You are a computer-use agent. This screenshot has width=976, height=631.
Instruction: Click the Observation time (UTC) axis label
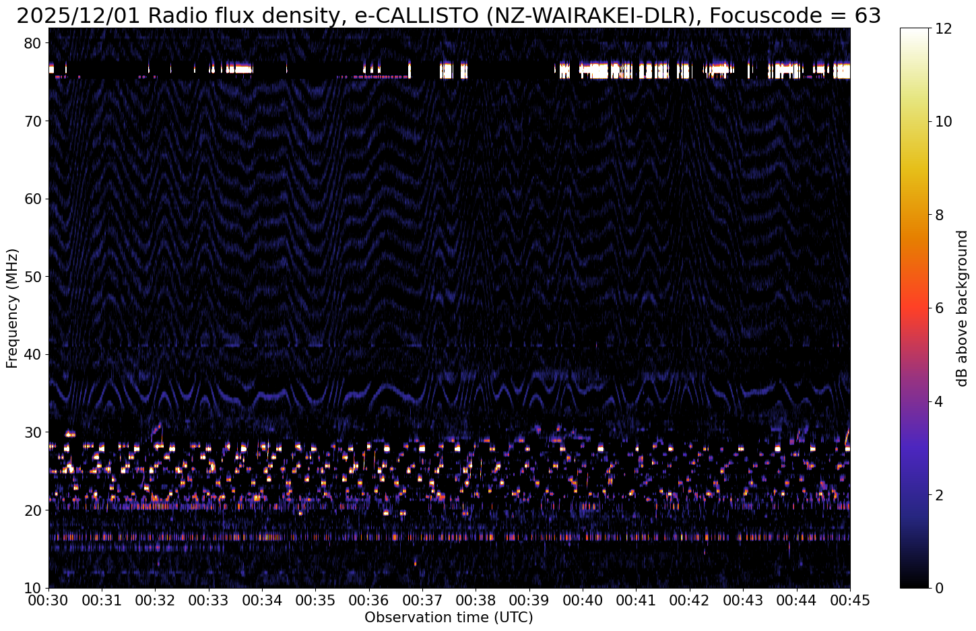(449, 618)
